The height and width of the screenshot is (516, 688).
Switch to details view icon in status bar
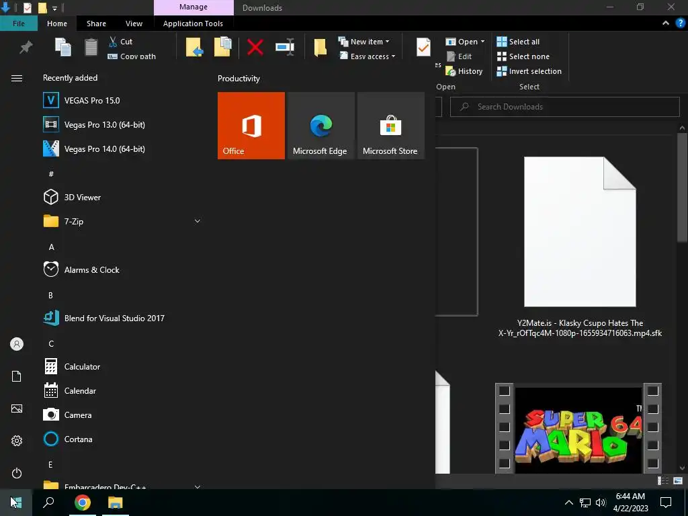(663, 481)
